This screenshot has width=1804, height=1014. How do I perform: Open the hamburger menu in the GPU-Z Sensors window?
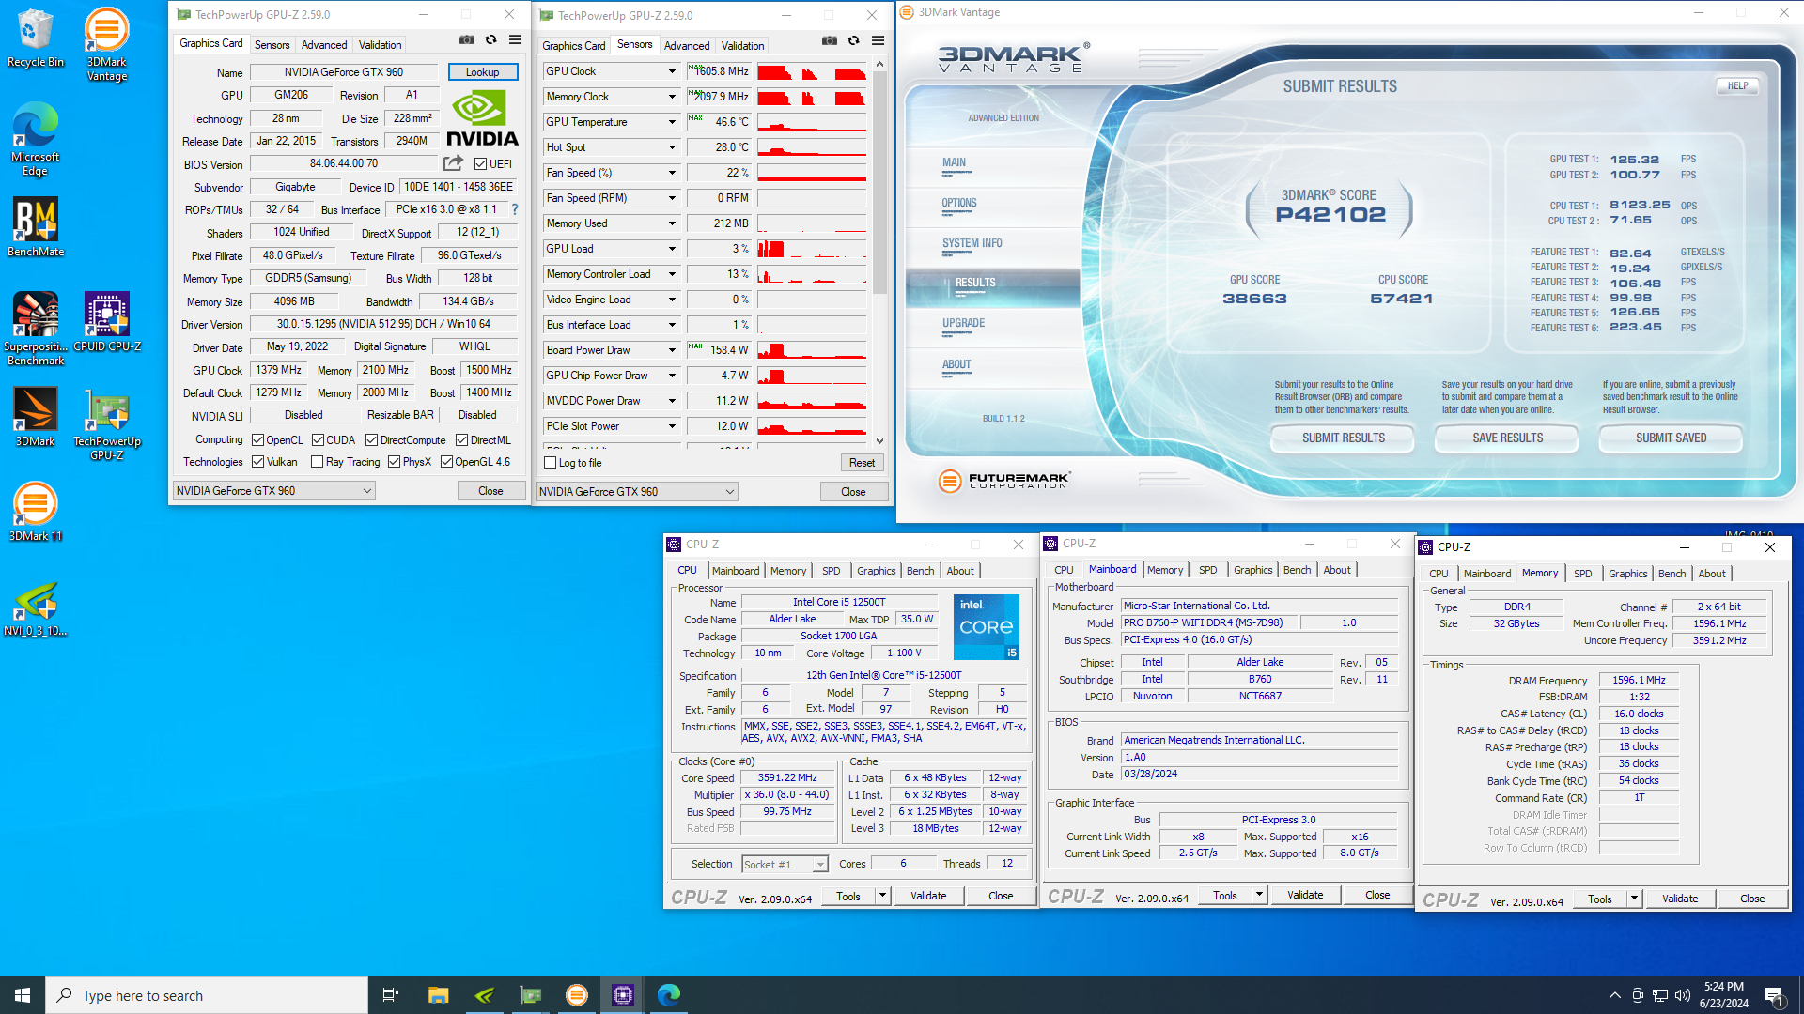click(x=878, y=41)
